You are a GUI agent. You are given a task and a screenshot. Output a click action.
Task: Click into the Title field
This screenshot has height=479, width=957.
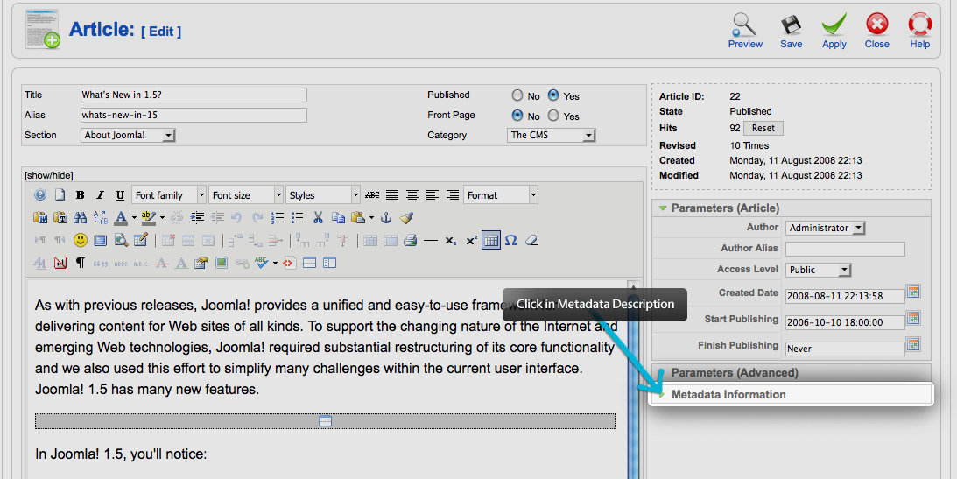[x=194, y=95]
